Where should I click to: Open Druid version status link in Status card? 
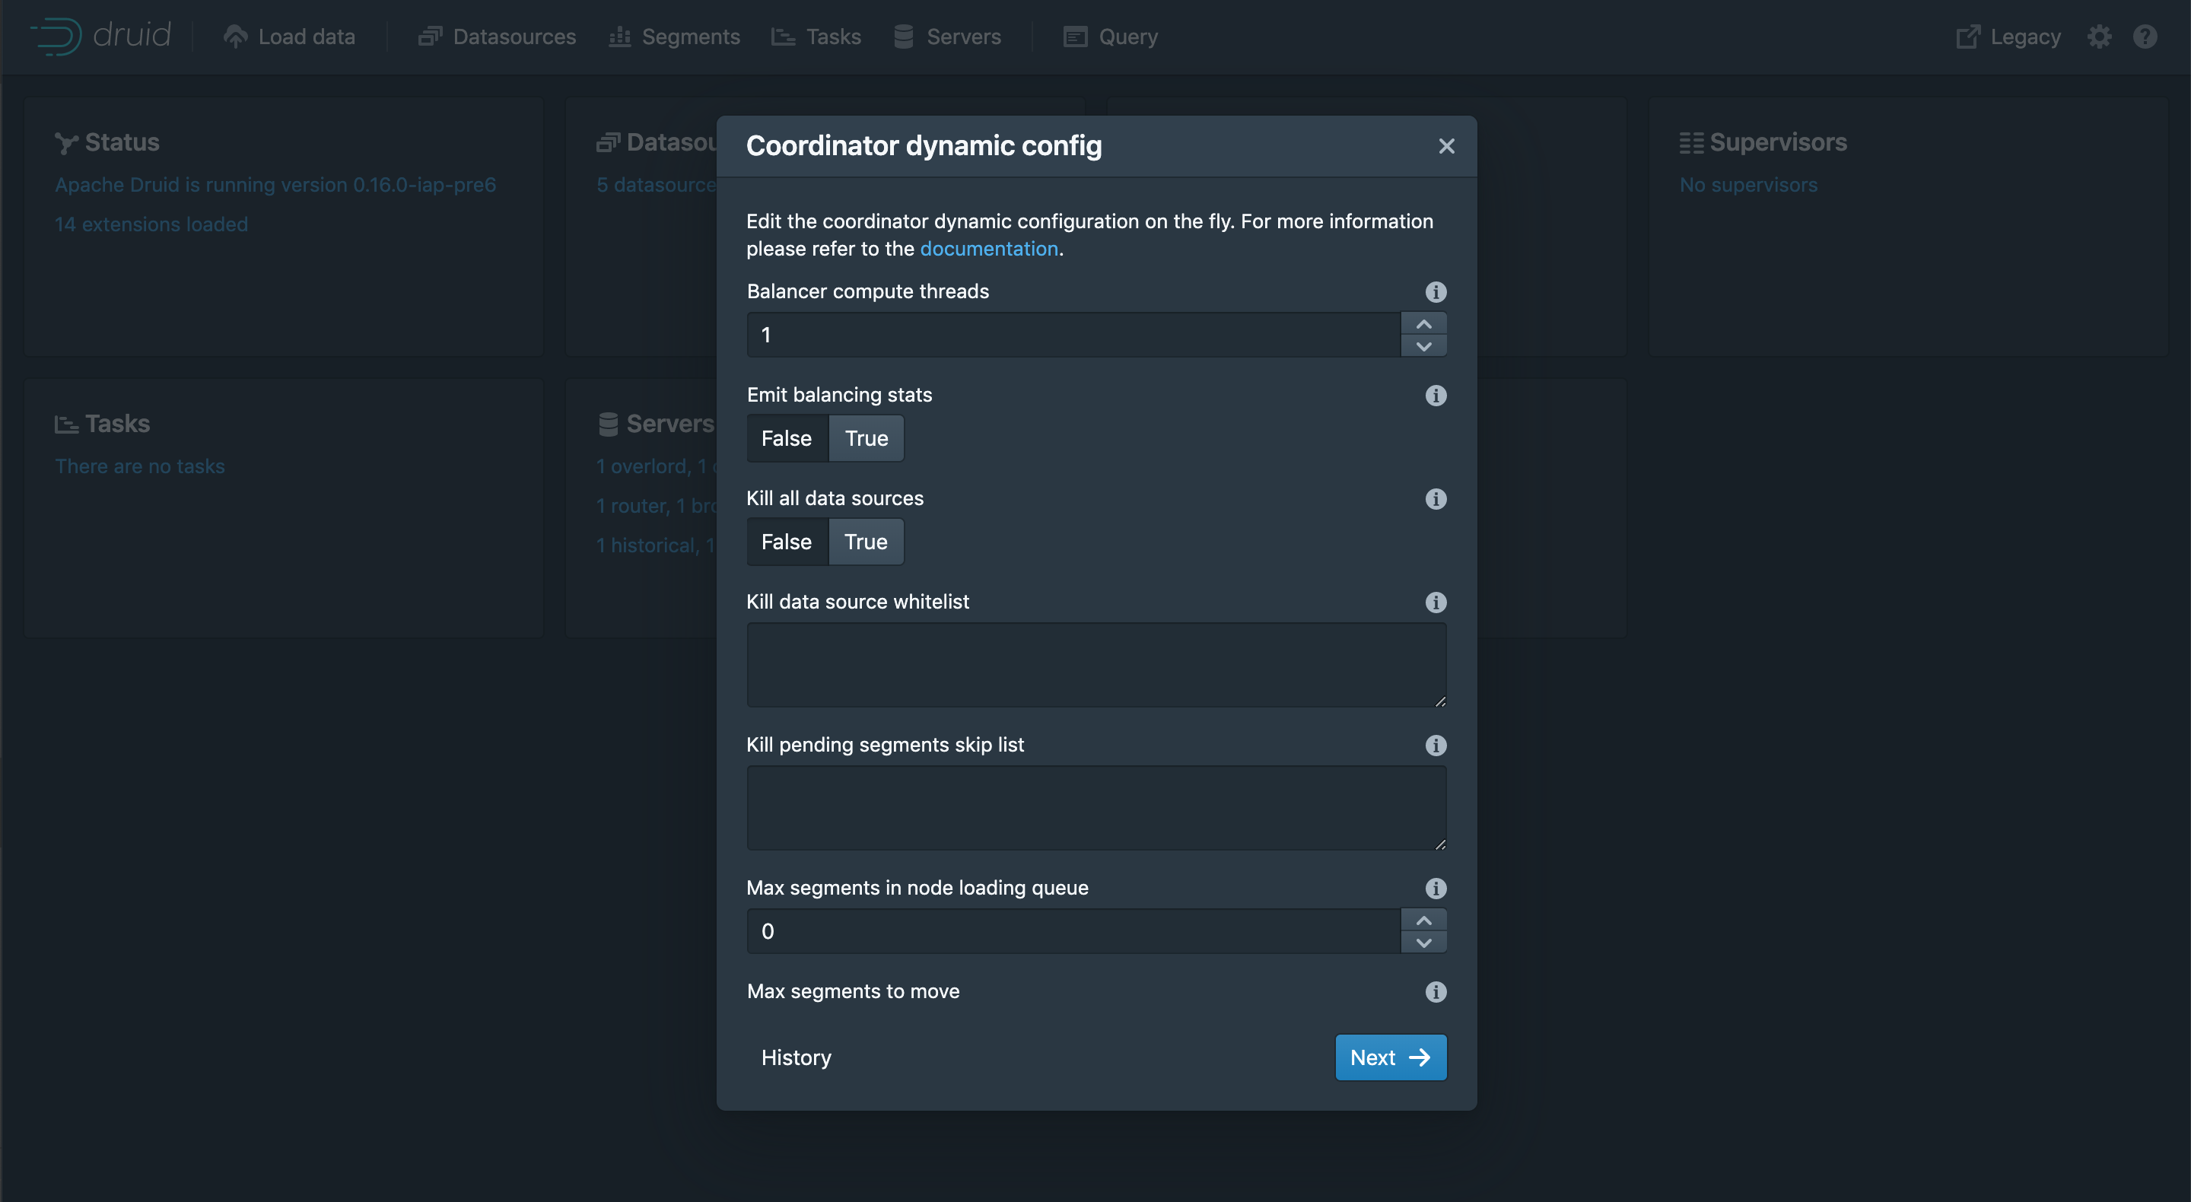point(275,185)
